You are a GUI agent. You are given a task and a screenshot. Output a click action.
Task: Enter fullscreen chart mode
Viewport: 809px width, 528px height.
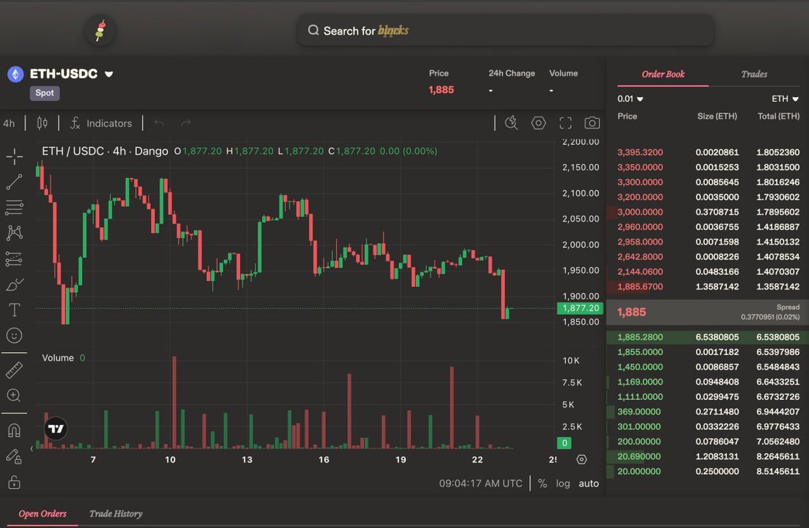[566, 123]
